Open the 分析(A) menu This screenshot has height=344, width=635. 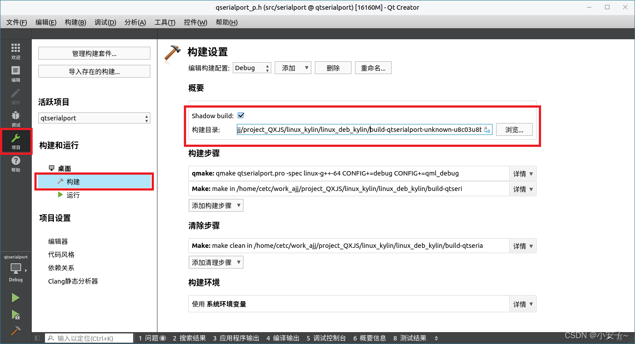(135, 22)
